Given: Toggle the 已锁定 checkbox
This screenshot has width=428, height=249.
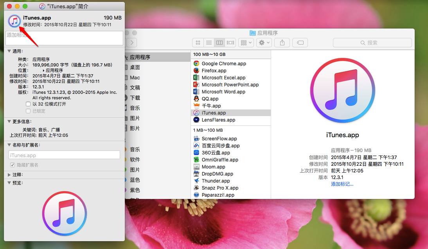Looking at the screenshot, I should click(28, 111).
